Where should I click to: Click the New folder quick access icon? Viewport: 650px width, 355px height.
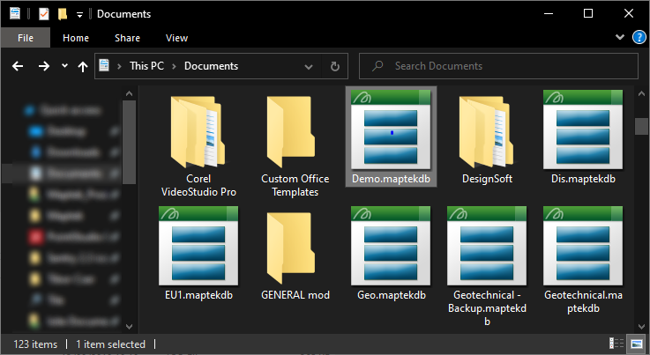[x=63, y=14]
